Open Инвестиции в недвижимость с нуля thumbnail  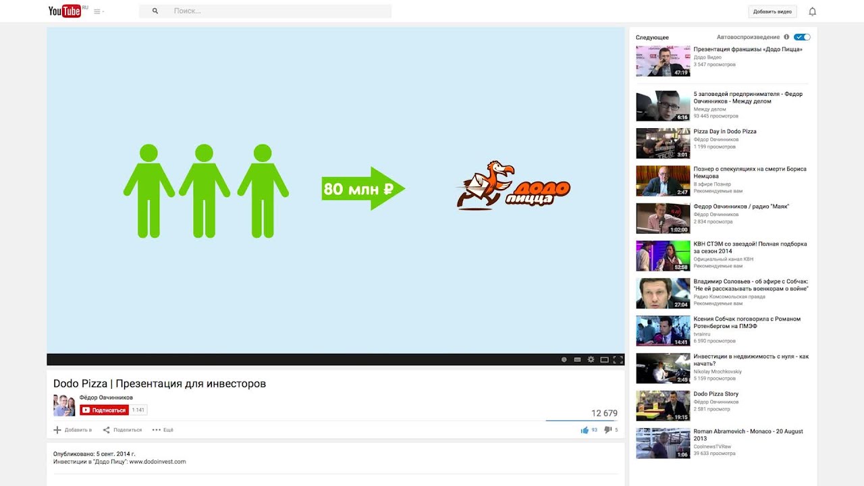(x=663, y=369)
